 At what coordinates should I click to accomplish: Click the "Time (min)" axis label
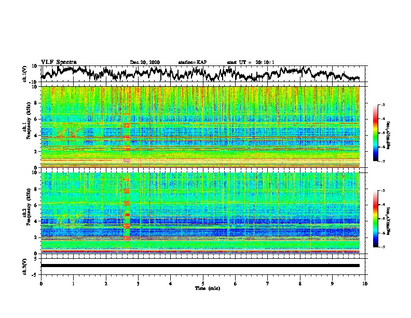tap(208, 288)
